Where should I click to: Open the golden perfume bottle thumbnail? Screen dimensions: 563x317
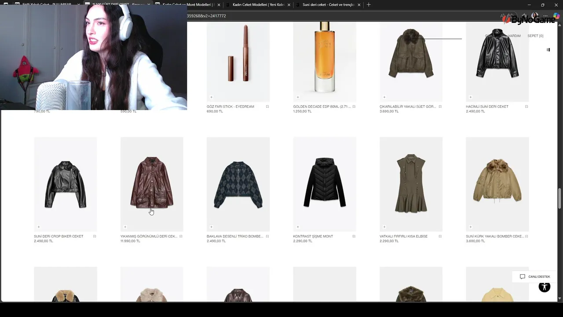[x=325, y=62]
